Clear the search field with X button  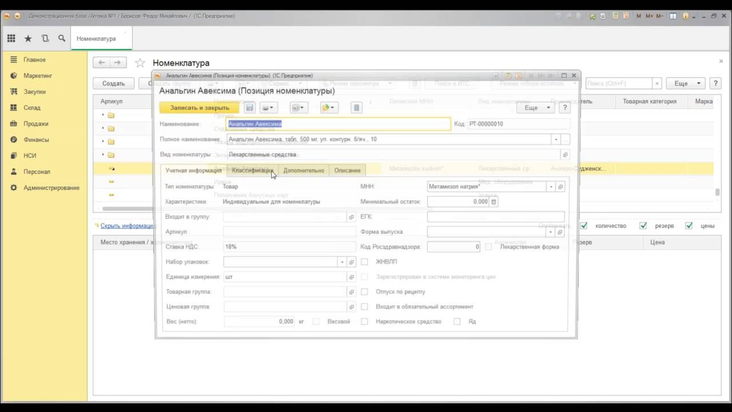657,84
